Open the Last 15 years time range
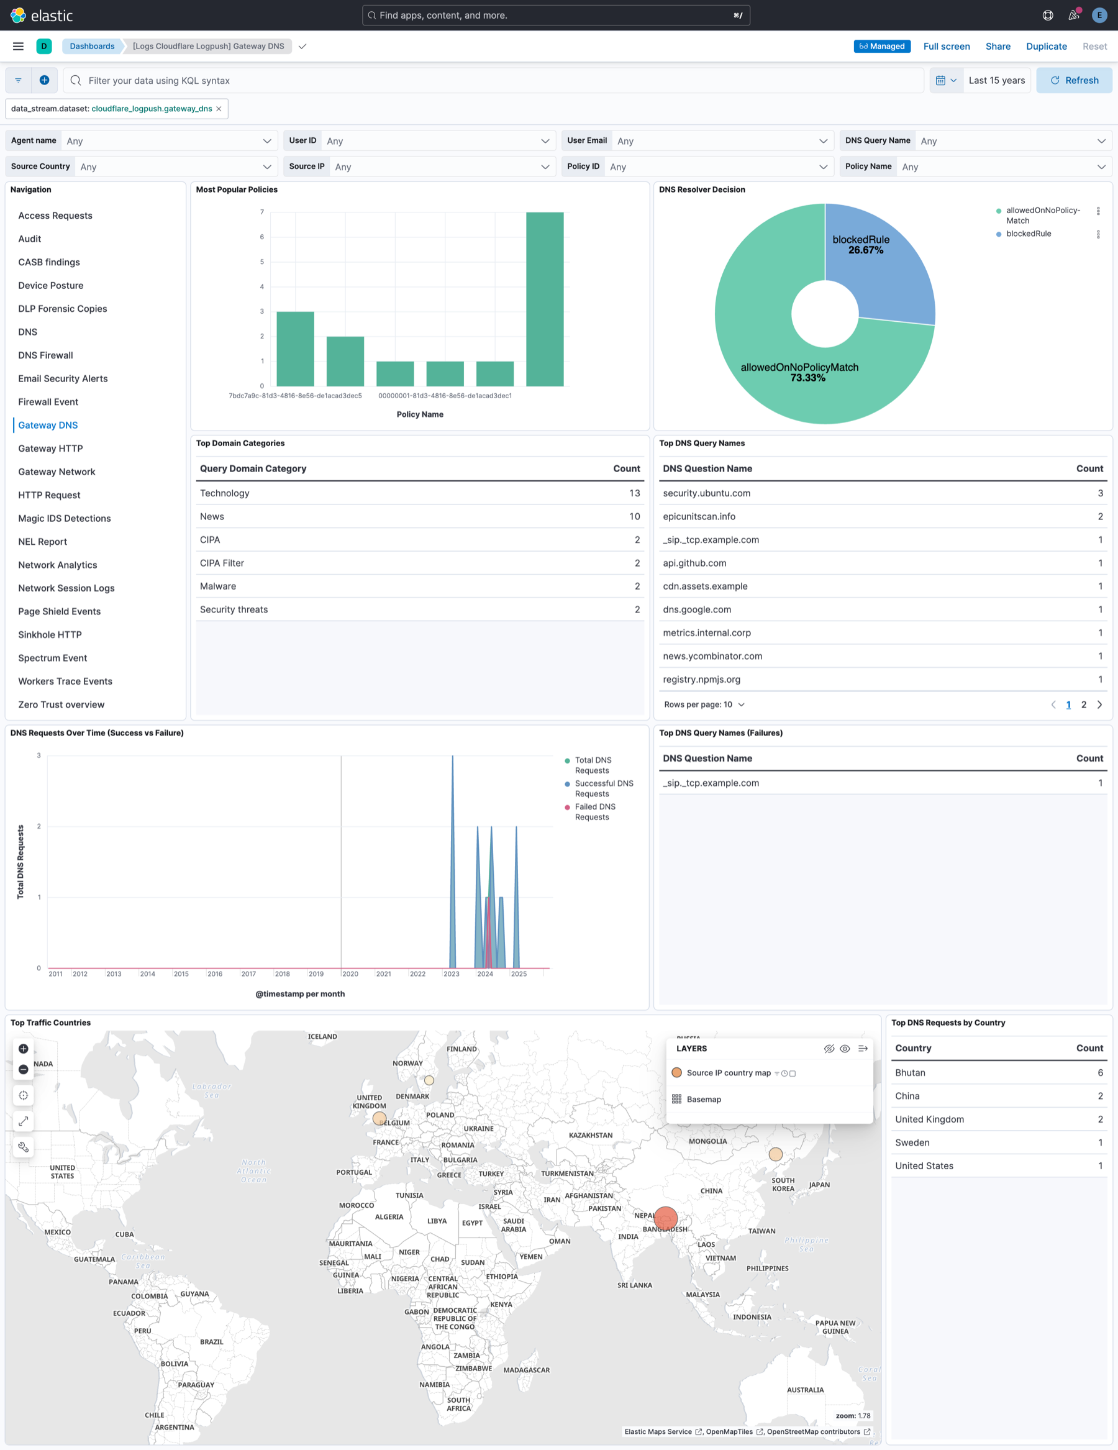 (996, 80)
